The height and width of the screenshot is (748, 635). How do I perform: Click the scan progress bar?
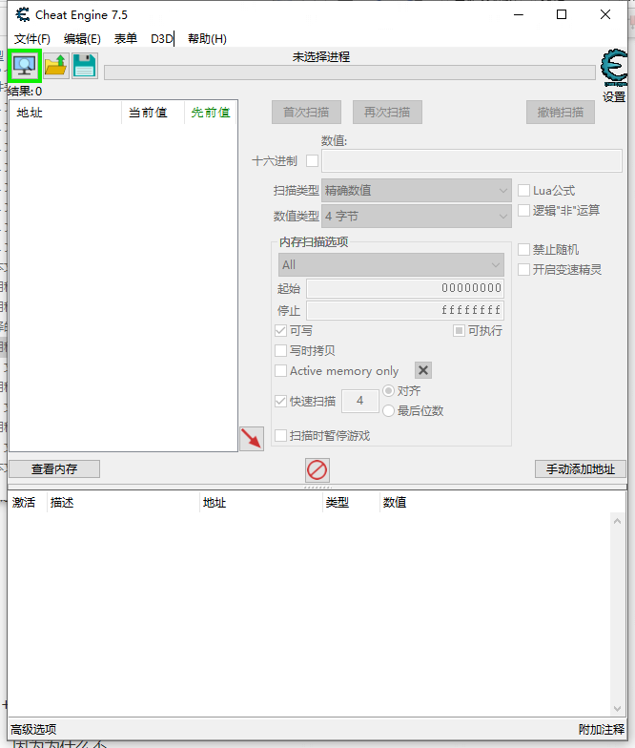tap(349, 73)
